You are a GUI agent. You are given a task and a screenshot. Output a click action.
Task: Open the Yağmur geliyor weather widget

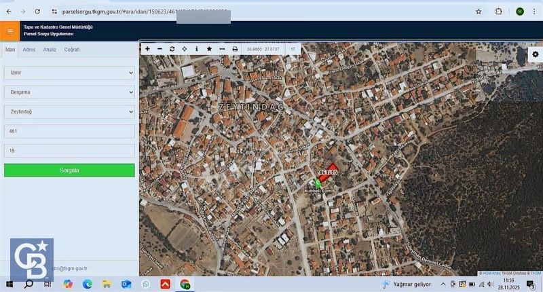pyautogui.click(x=406, y=284)
